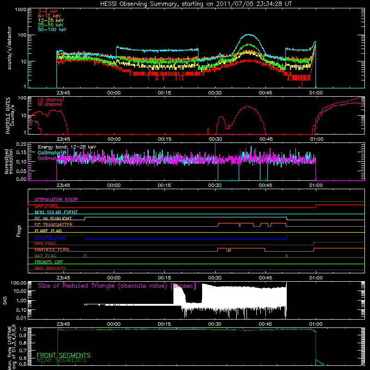Viewport: 370px width, 370px height.
Task: Click the "100.00" tick on SAS y-axis
Action: 18,283
